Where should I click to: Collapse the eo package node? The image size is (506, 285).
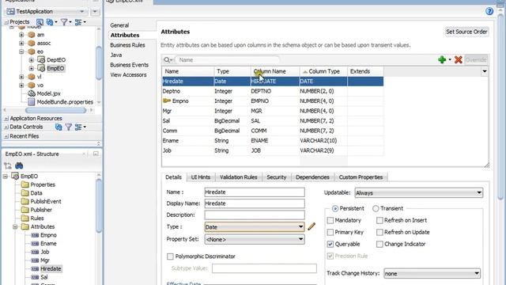[21, 51]
